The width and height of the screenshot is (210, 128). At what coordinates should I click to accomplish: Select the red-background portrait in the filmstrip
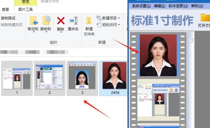point(158,55)
